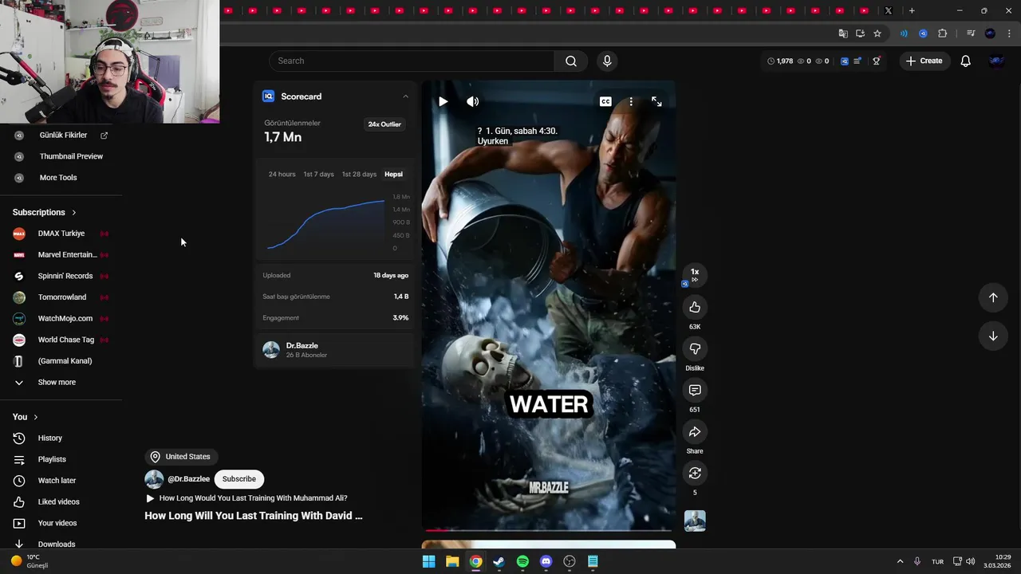The image size is (1021, 574).
Task: Expand the You section chevron
Action: 35,417
